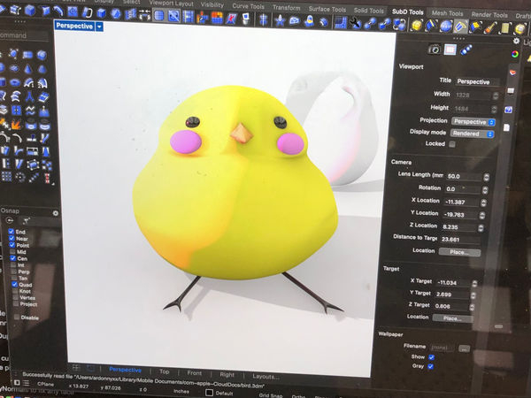Switch to the Top viewport tab
The width and height of the screenshot is (531, 398).
coord(165,371)
